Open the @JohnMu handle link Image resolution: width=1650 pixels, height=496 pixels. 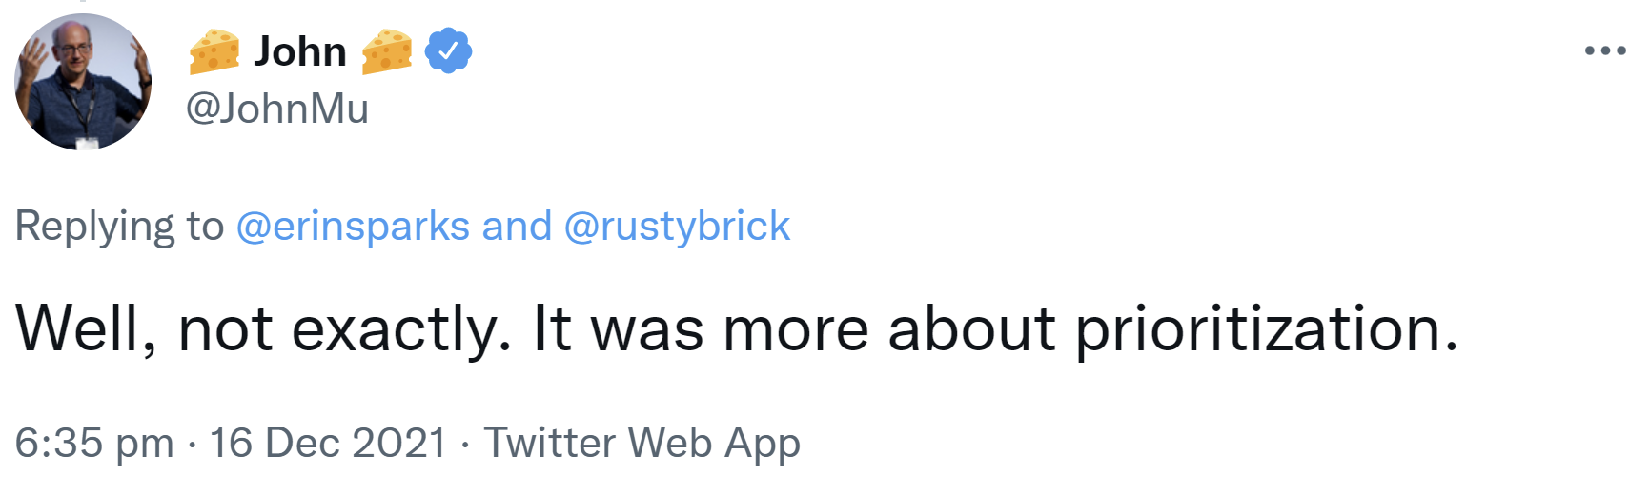pos(277,109)
